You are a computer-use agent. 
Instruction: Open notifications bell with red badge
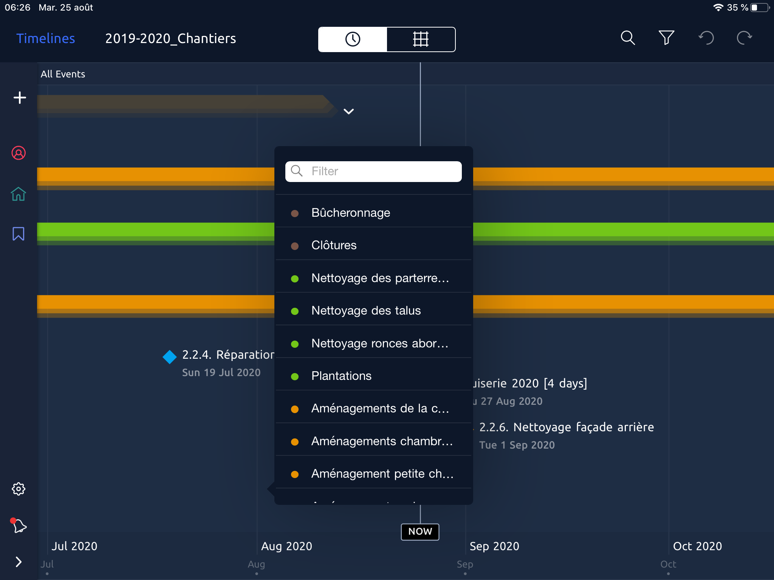click(x=19, y=526)
